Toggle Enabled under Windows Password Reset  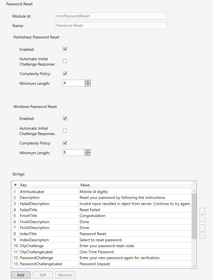[x=65, y=118]
